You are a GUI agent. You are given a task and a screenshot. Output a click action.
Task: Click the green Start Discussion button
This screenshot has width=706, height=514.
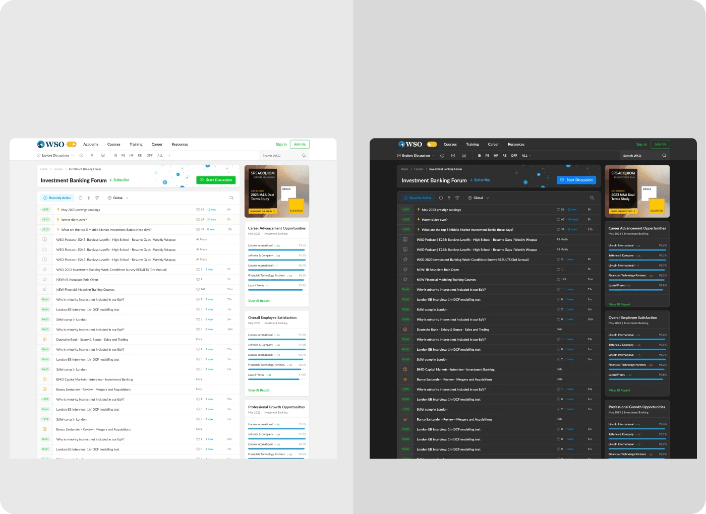click(216, 180)
